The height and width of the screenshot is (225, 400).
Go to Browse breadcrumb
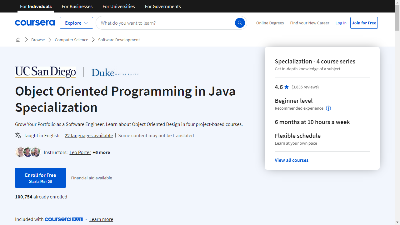point(38,40)
